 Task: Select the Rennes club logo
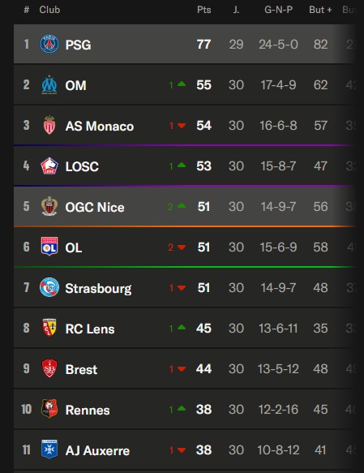pyautogui.click(x=49, y=409)
